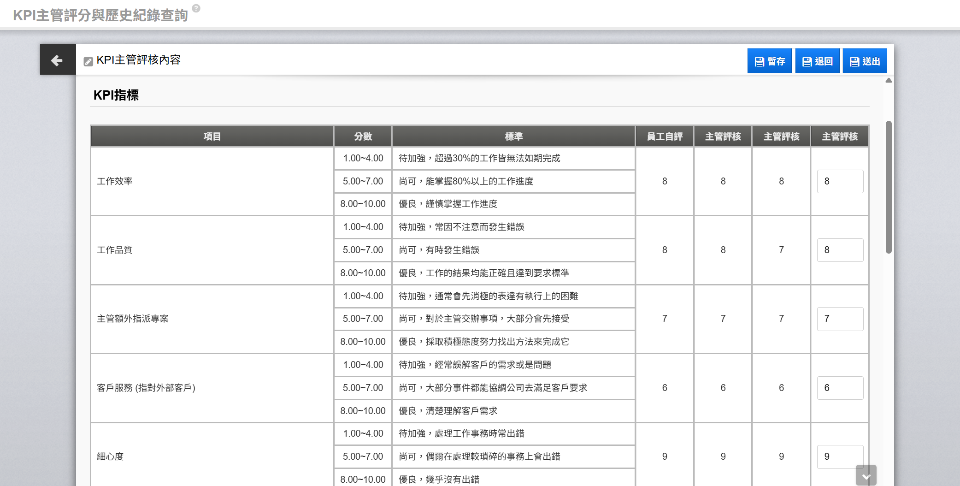The width and height of the screenshot is (960, 486).
Task: Submit the review with the 送出 button
Action: 865,61
